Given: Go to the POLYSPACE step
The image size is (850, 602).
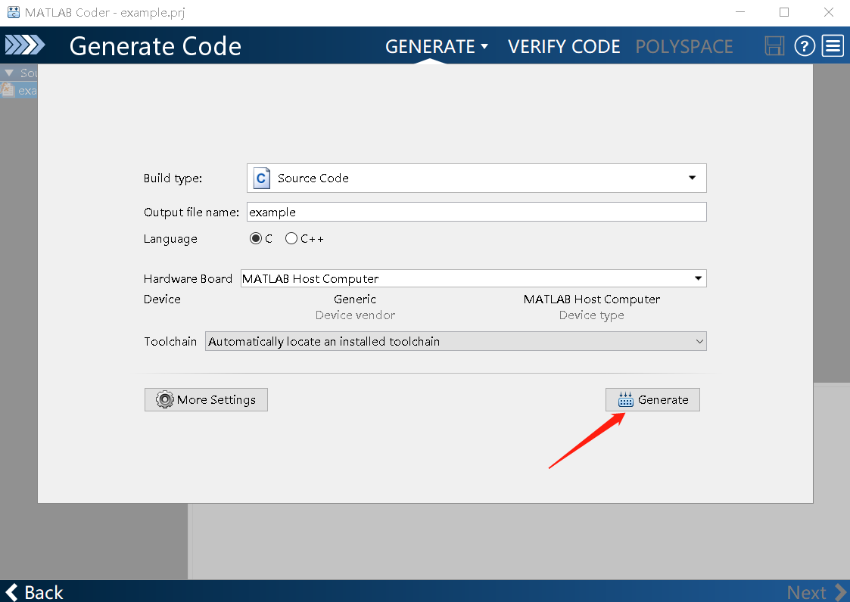Looking at the screenshot, I should pyautogui.click(x=684, y=47).
